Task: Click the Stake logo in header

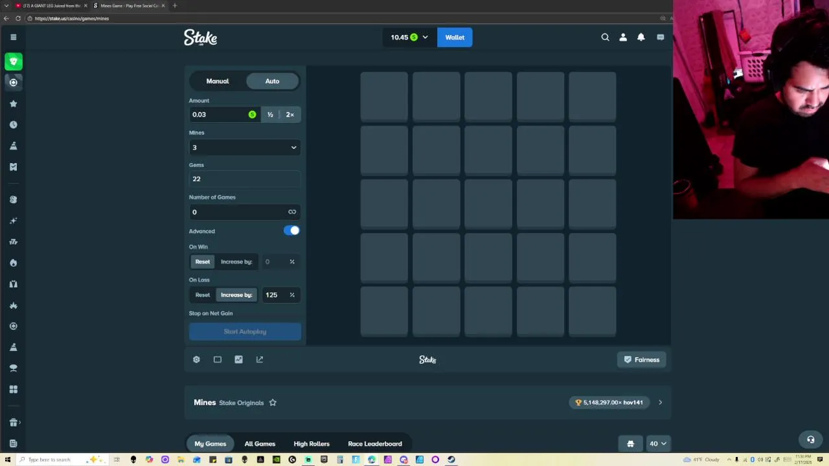Action: (200, 38)
